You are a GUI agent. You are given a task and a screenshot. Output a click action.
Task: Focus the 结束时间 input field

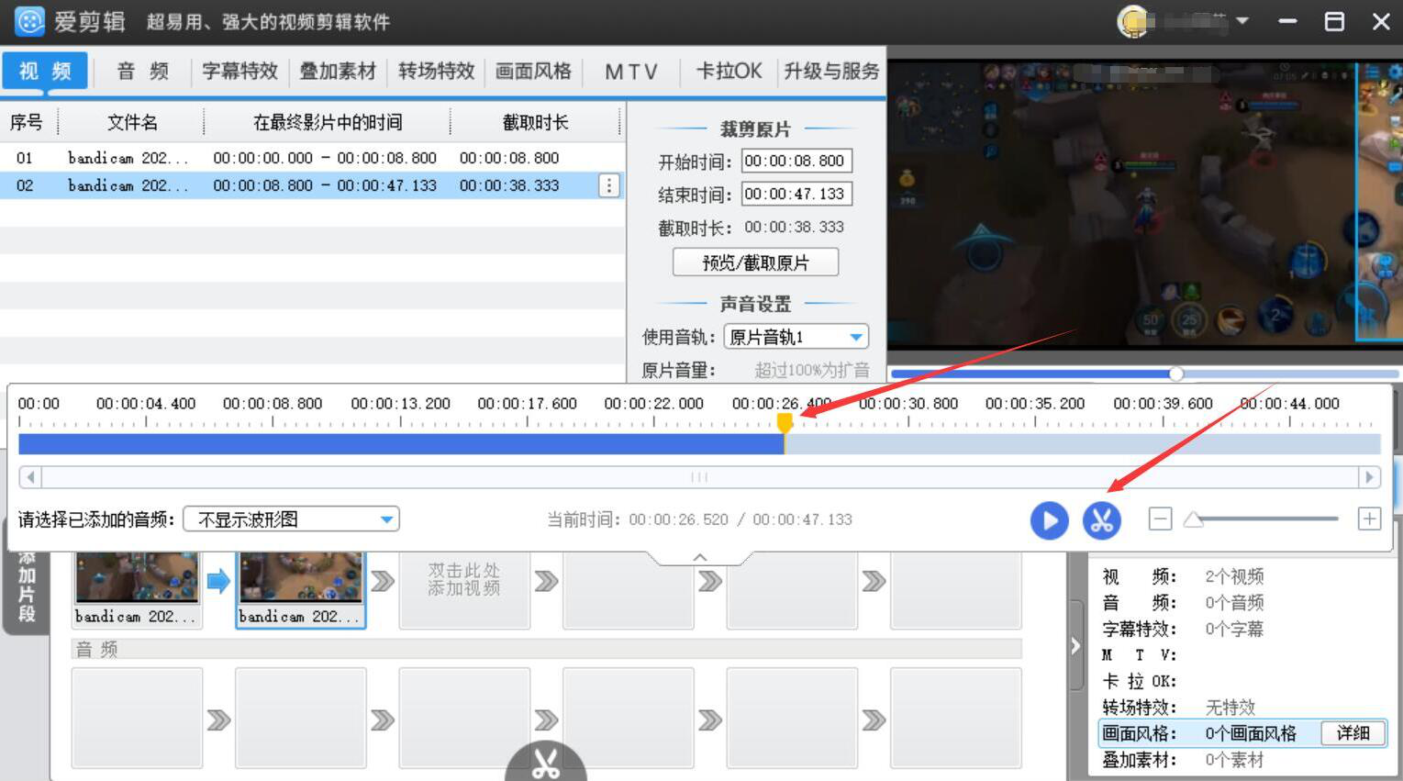coord(796,195)
